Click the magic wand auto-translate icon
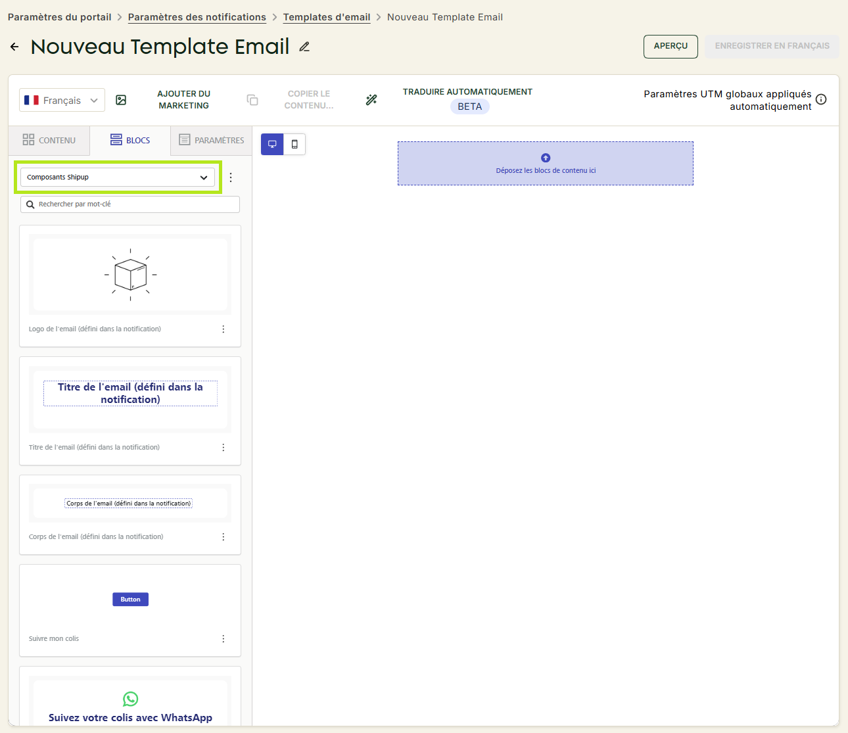This screenshot has width=848, height=733. tap(371, 100)
